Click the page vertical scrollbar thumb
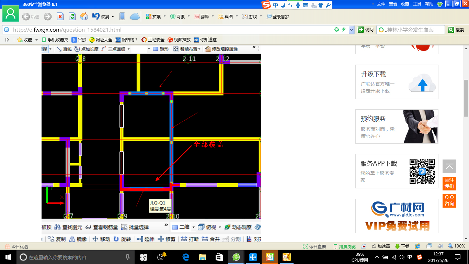 (466, 98)
